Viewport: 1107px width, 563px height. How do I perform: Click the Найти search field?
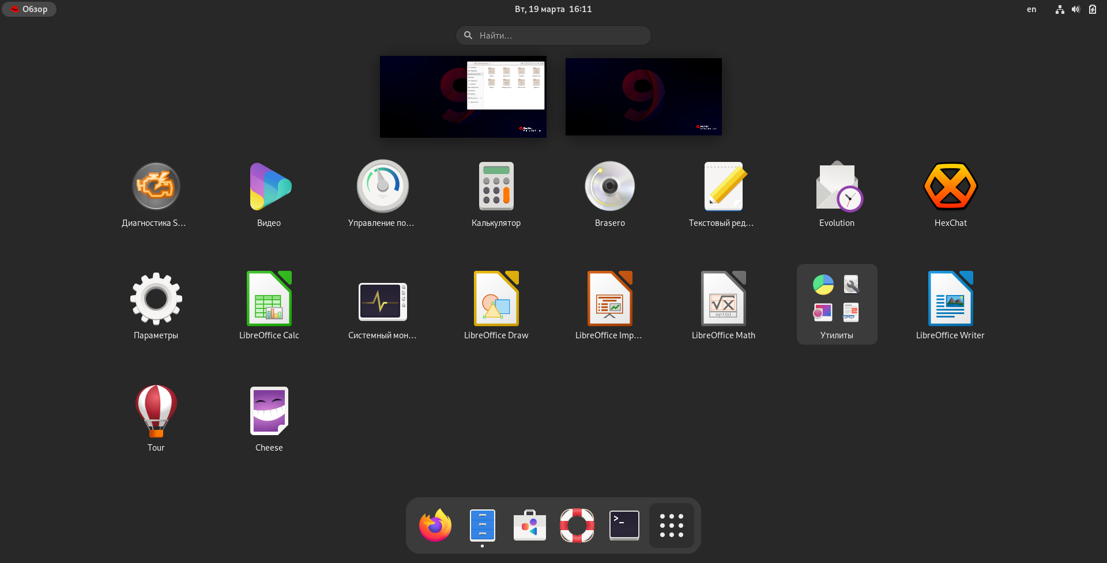point(553,36)
